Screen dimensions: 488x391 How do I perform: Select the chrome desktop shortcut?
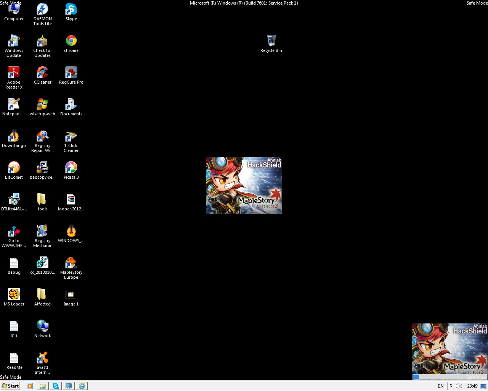71,44
